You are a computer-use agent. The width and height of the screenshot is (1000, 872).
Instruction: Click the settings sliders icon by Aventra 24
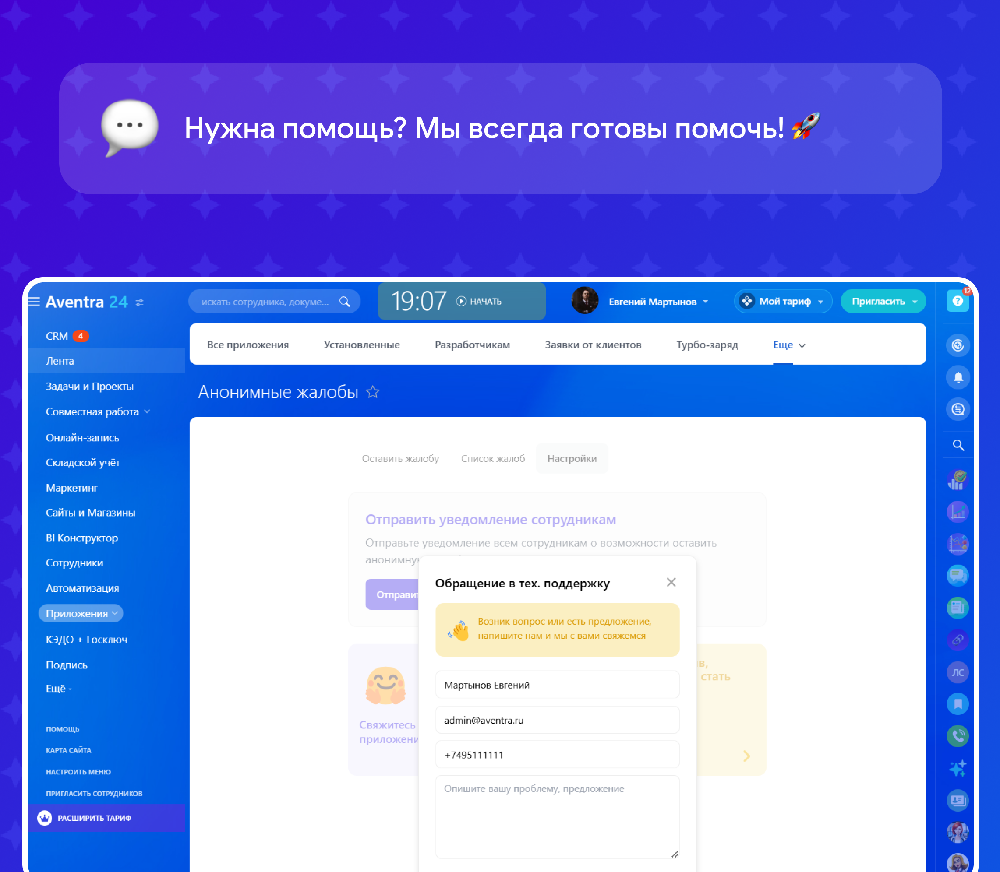pos(140,302)
